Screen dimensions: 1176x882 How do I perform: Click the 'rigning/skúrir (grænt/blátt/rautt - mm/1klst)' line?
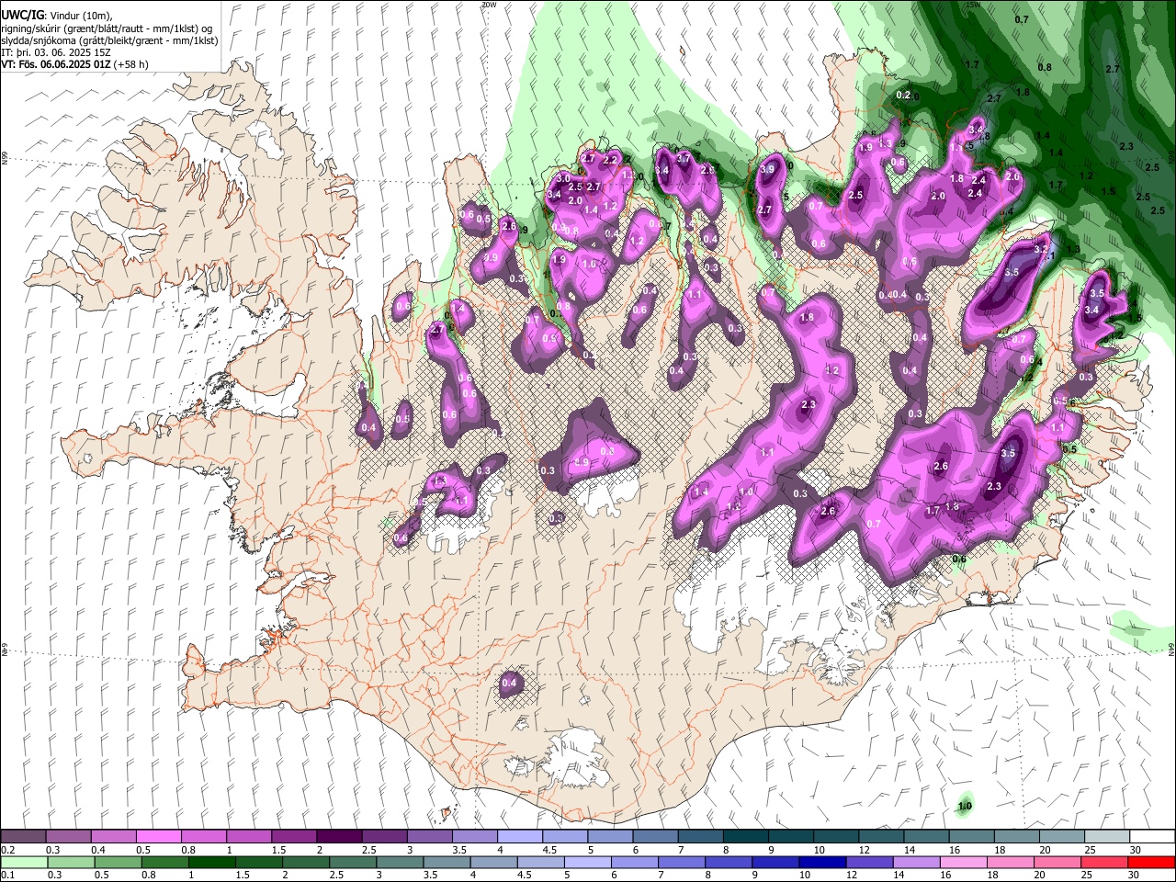point(107,28)
